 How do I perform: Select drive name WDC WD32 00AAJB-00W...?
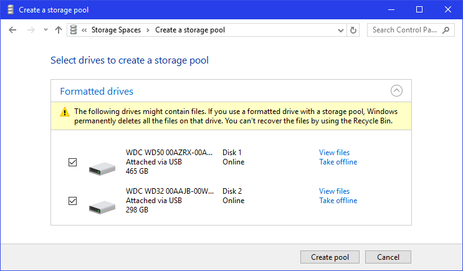click(169, 191)
